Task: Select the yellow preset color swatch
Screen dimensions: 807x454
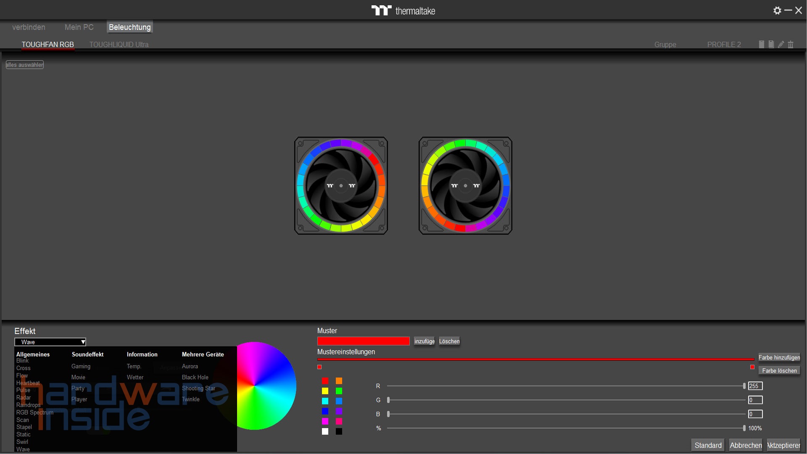Action: coord(324,391)
